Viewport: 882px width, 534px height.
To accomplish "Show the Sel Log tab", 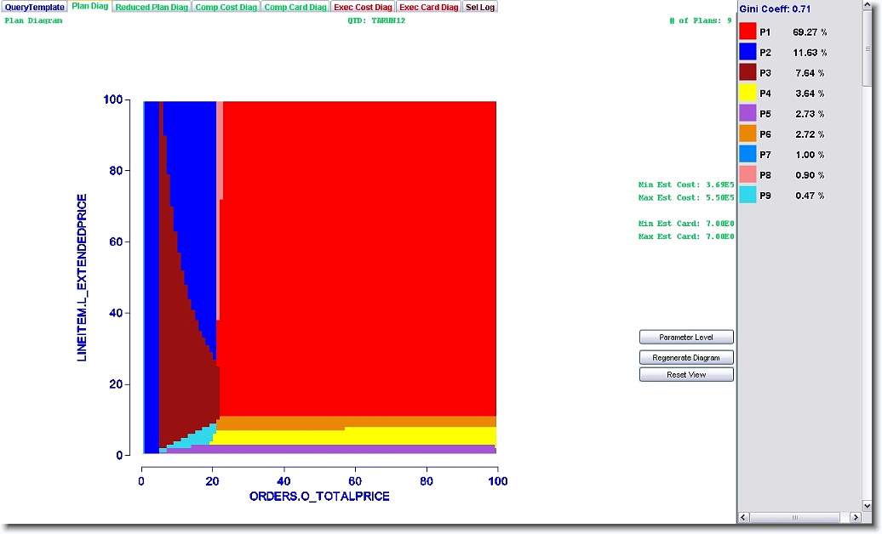I will [480, 7].
